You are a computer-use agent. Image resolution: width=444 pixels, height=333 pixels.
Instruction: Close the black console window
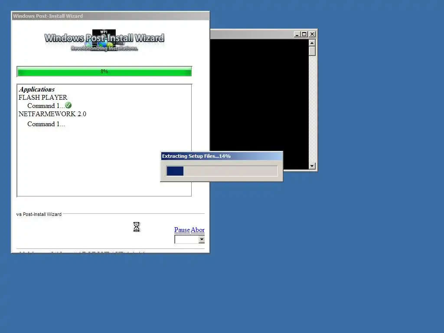(x=312, y=34)
